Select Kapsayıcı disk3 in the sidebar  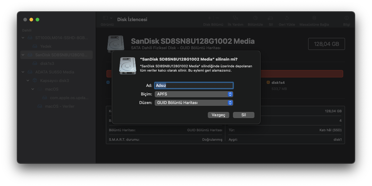click(56, 80)
